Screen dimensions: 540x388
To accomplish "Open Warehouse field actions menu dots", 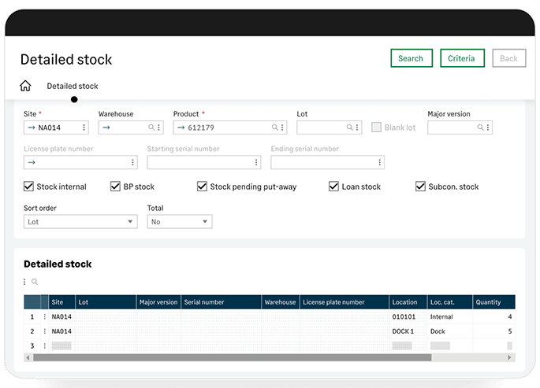I will tap(158, 127).
